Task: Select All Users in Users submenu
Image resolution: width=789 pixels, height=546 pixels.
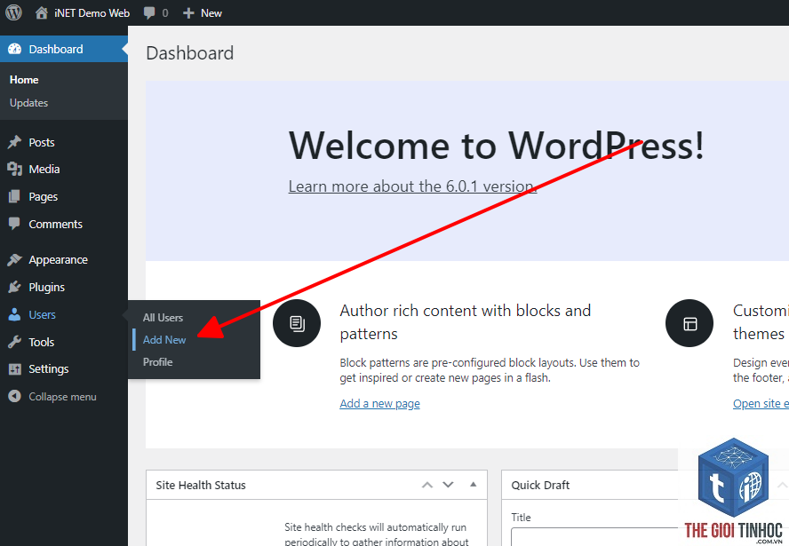Action: click(x=163, y=318)
